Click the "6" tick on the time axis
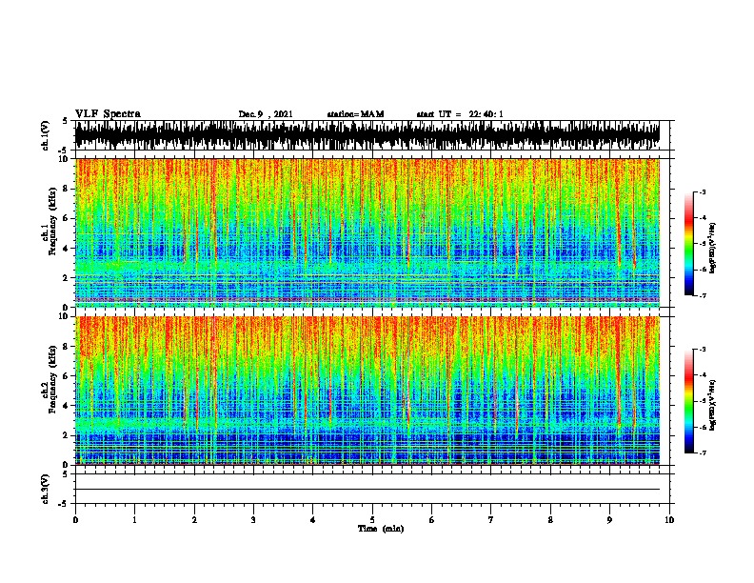This screenshot has width=754, height=583. tap(431, 520)
